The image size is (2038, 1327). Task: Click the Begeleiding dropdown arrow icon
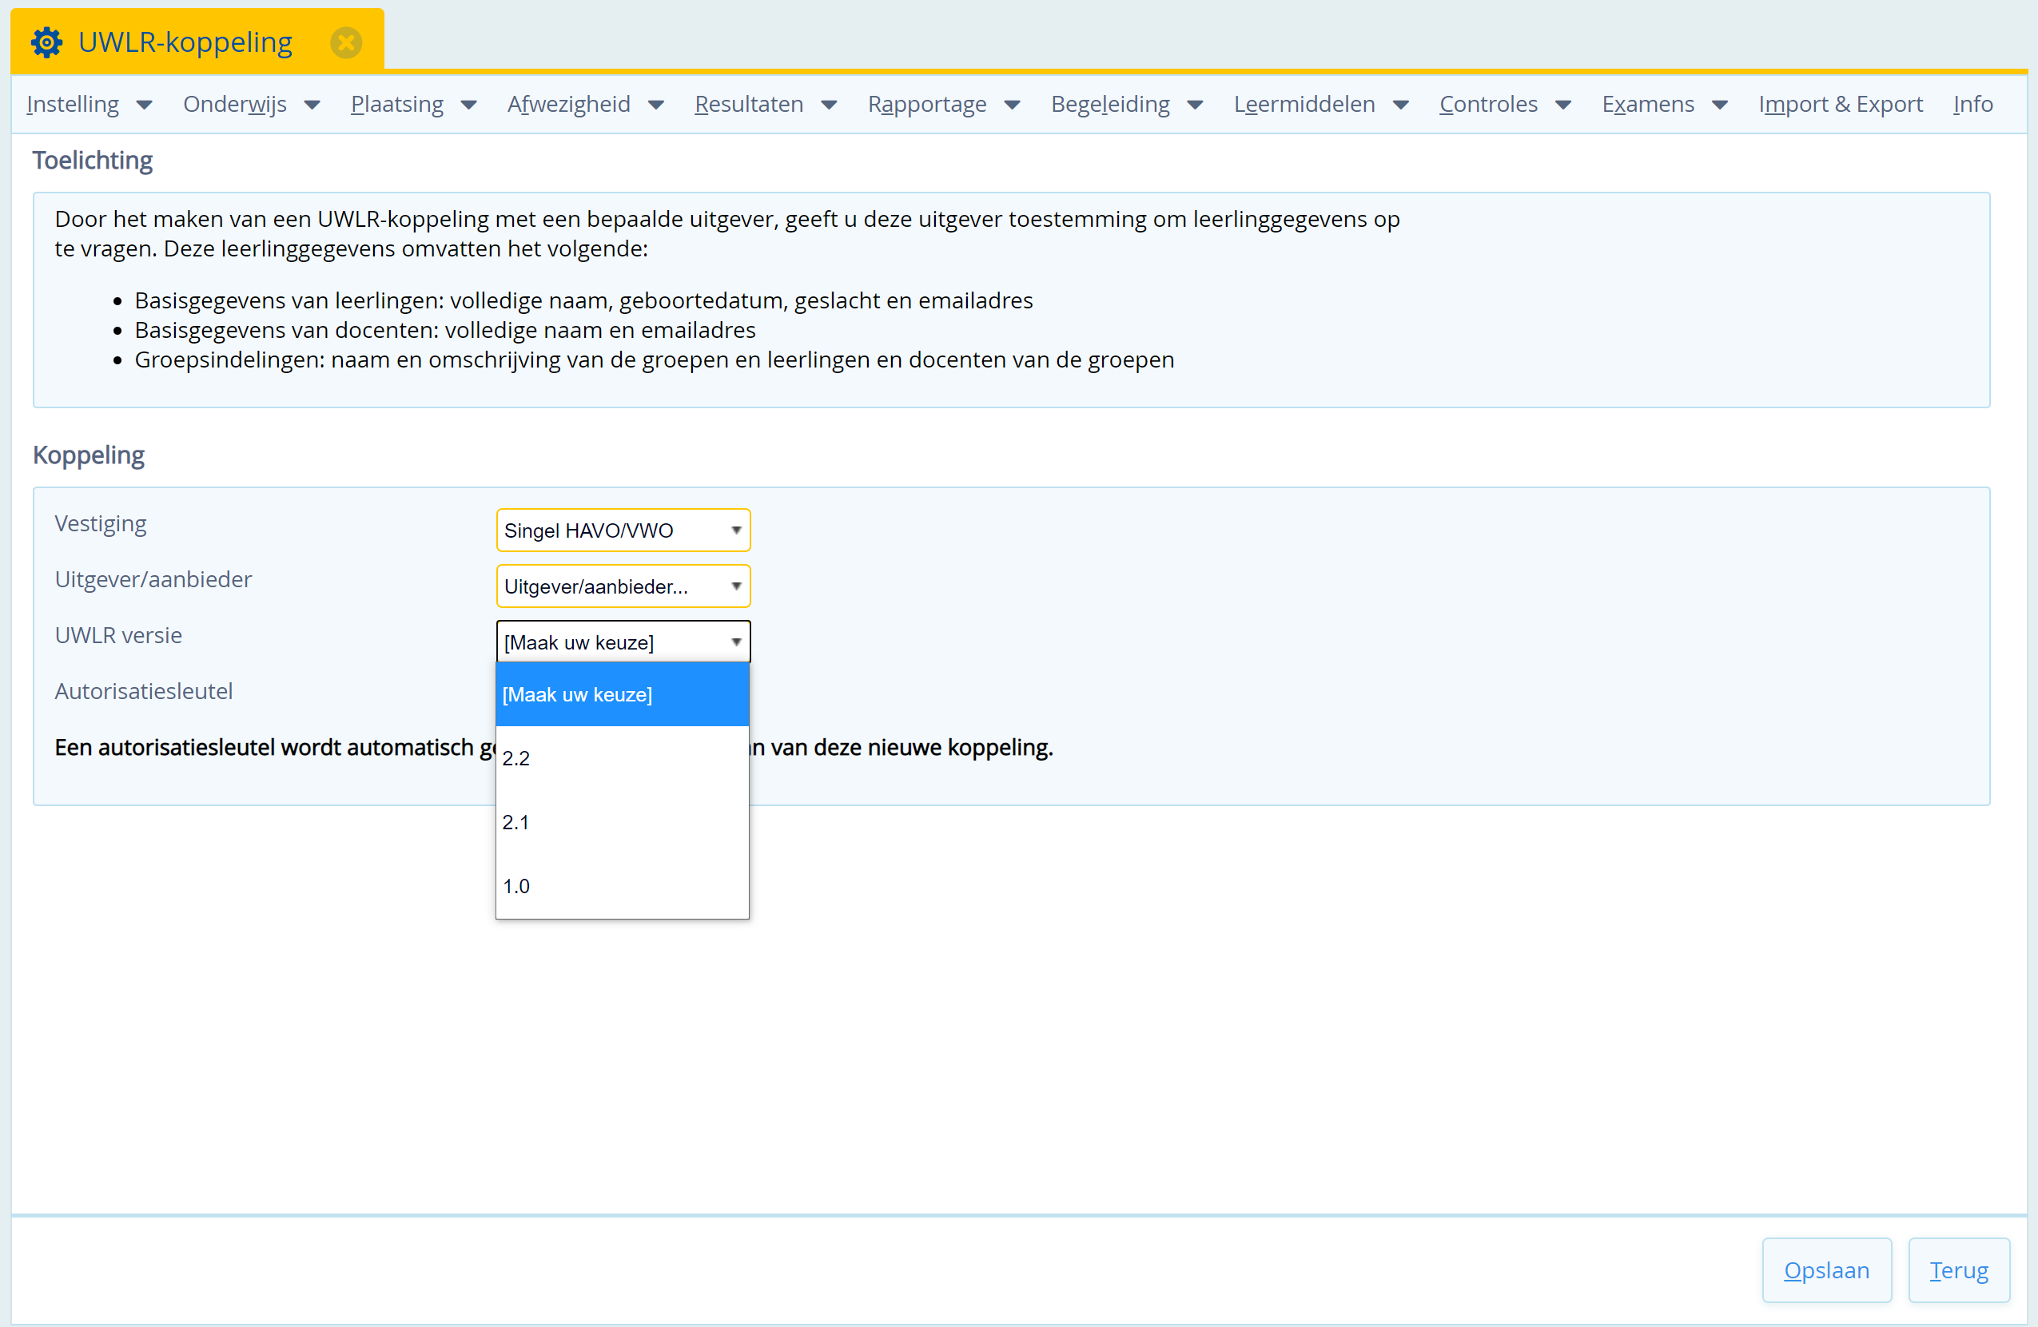pyautogui.click(x=1196, y=105)
